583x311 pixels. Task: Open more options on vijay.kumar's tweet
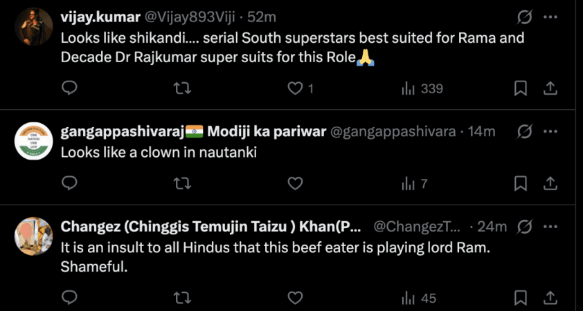[550, 16]
